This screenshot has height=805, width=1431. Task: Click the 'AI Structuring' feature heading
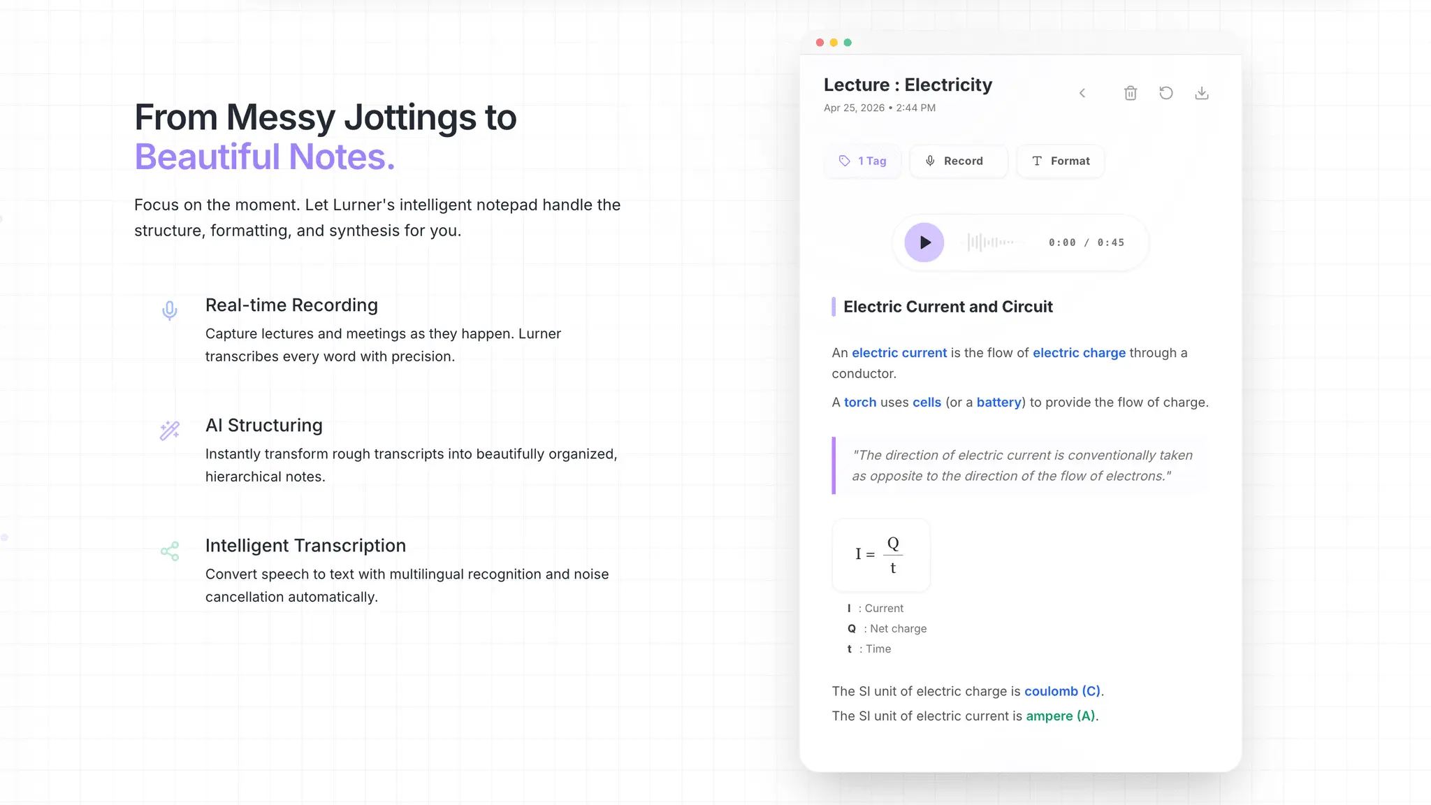tap(264, 426)
